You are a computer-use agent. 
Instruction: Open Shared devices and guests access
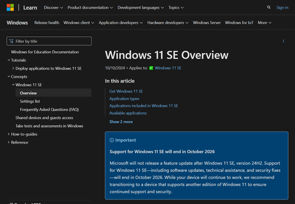point(44,118)
